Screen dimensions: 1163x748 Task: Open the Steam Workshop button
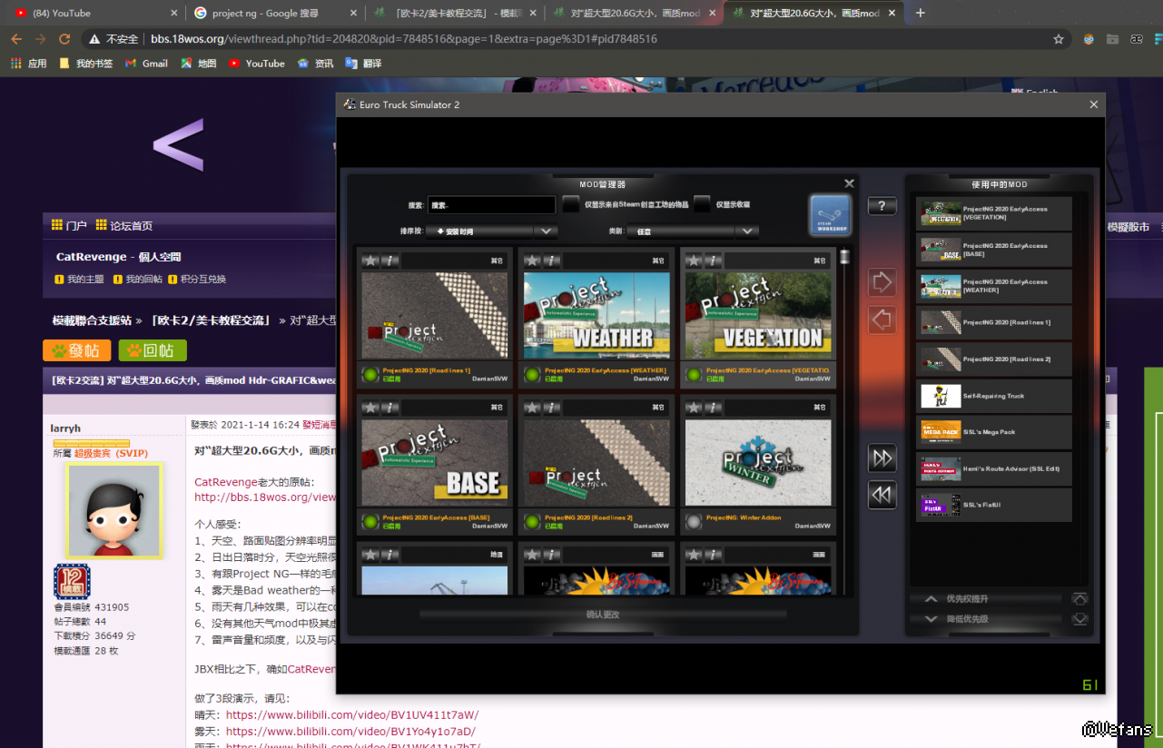click(830, 216)
